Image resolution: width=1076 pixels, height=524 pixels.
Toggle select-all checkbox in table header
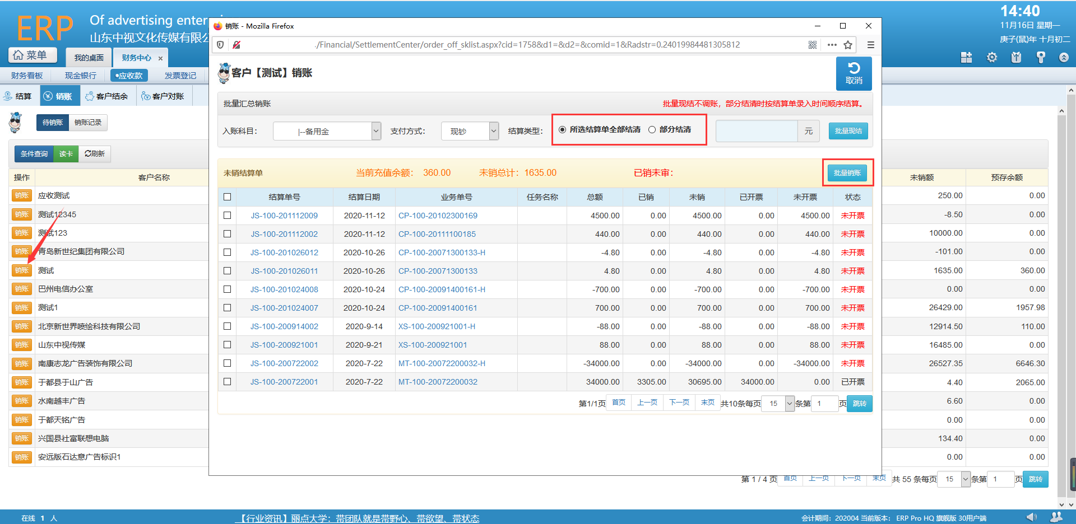227,197
